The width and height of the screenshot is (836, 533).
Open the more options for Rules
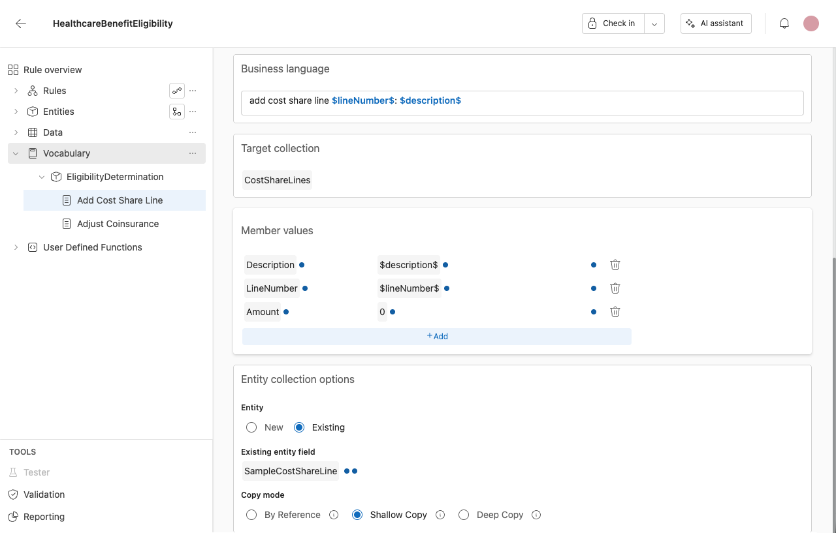(x=193, y=91)
